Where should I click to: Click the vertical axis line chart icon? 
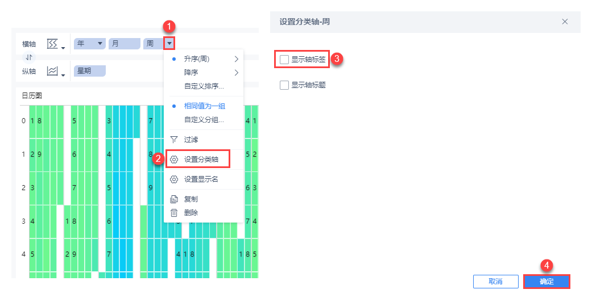tap(52, 71)
